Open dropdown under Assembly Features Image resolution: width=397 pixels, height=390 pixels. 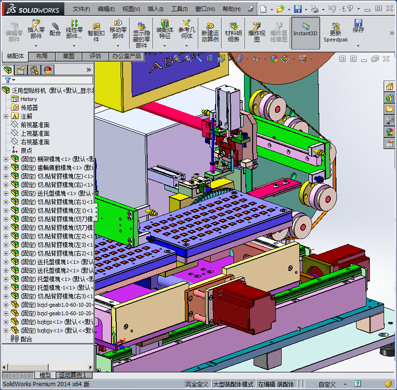click(x=165, y=46)
